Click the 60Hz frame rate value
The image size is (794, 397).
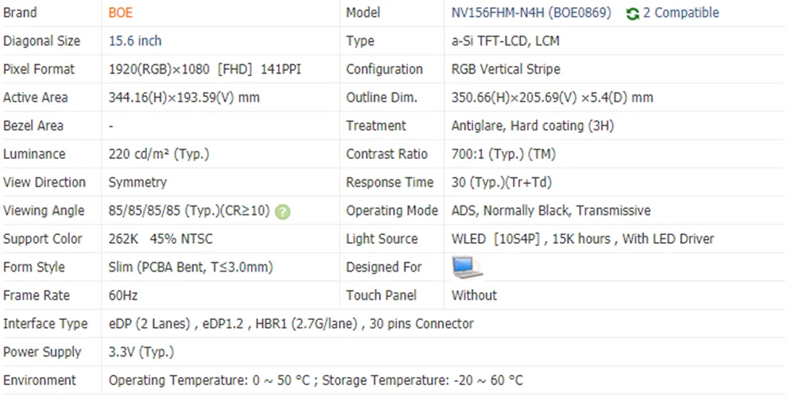[x=123, y=295]
